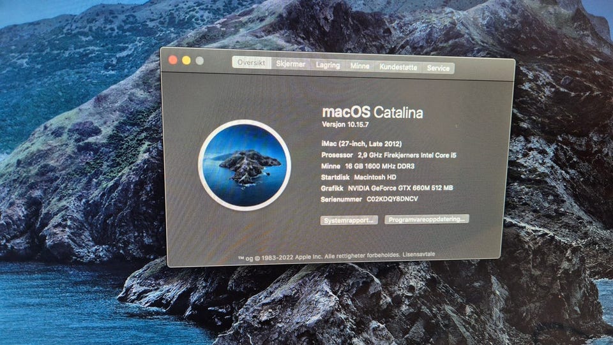The width and height of the screenshot is (613, 345).
Task: Click the NVIDIA GeForce GTX 660M value
Action: (400, 187)
